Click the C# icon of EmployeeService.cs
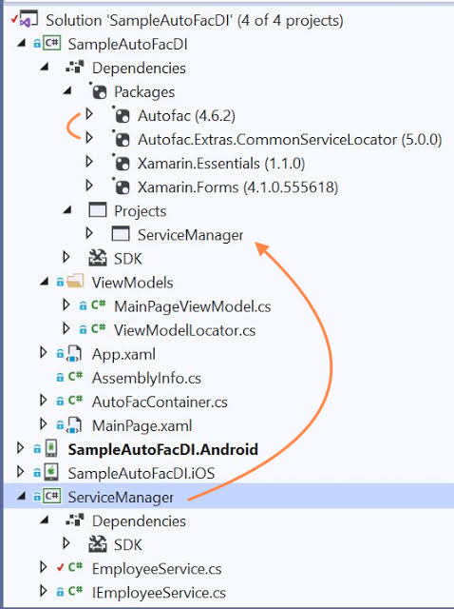Screen dimensions: 454x609 point(75,568)
